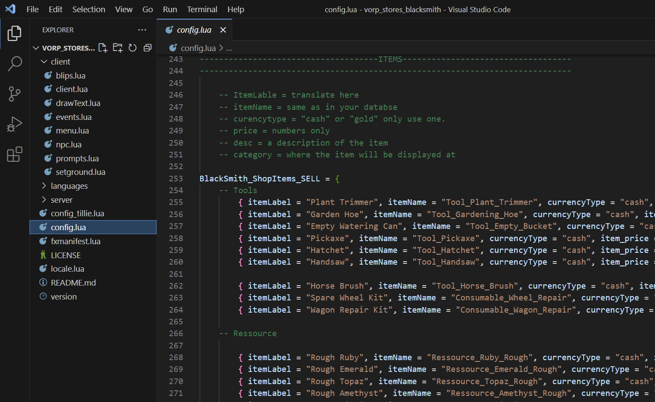This screenshot has height=402, width=655.
Task: Collapse the VORP_STORES project root
Action: (36, 48)
